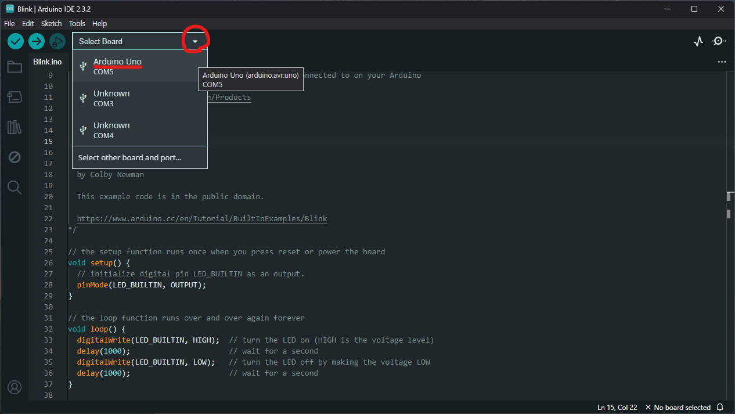The image size is (735, 414).
Task: Open the Sketchbook folder icon in sidebar
Action: point(15,67)
